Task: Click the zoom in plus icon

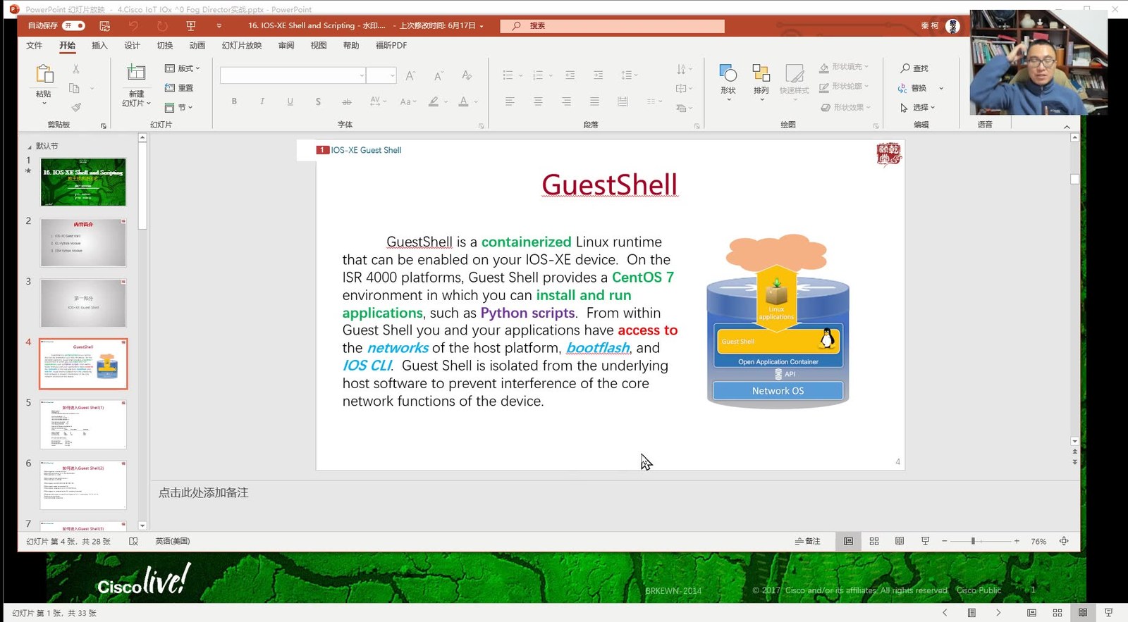Action: pyautogui.click(x=1017, y=541)
